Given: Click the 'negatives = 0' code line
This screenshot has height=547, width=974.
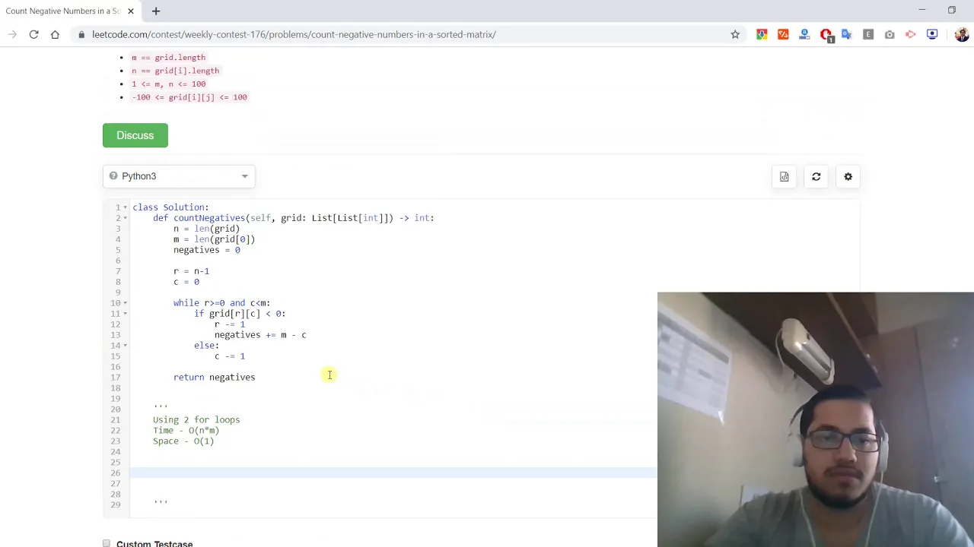Looking at the screenshot, I should point(206,250).
